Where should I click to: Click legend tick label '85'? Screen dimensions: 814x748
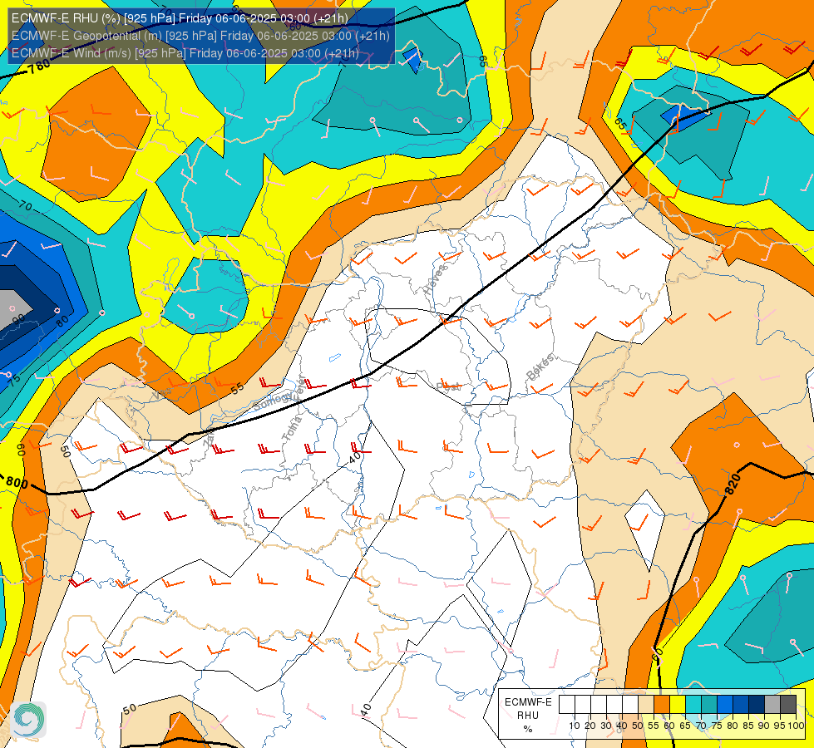pos(748,726)
